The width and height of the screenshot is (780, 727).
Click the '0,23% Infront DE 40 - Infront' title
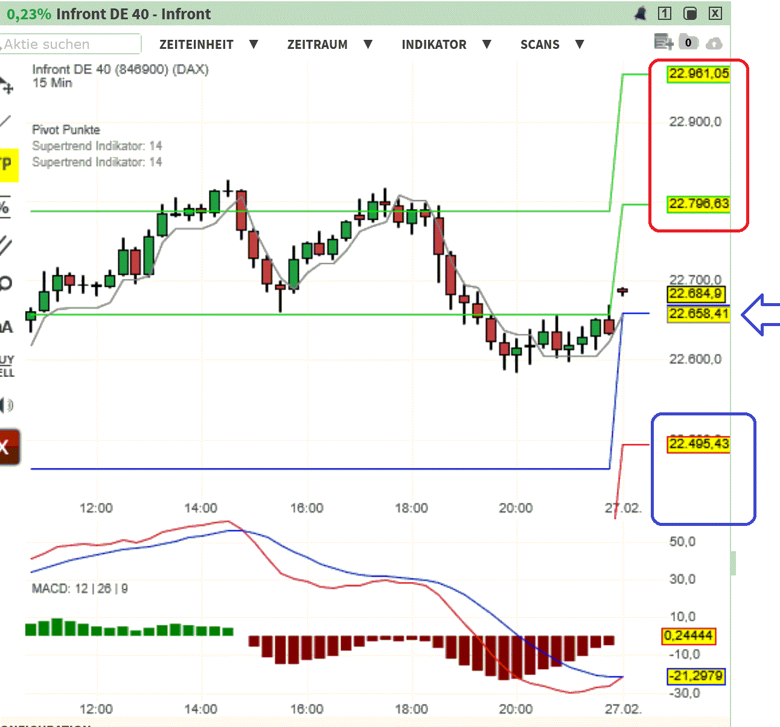(109, 14)
